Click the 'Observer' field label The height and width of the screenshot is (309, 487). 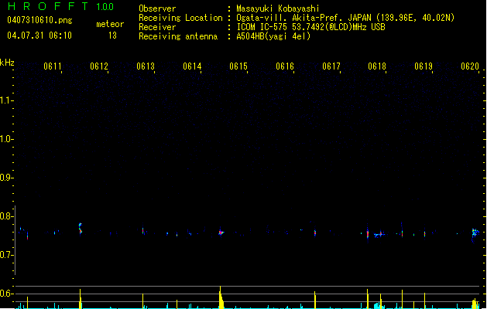click(157, 8)
